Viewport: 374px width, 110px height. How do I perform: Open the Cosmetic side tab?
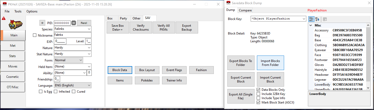(x=13, y=77)
